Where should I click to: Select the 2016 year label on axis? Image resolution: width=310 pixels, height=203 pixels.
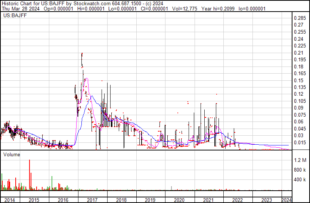coord(63,200)
